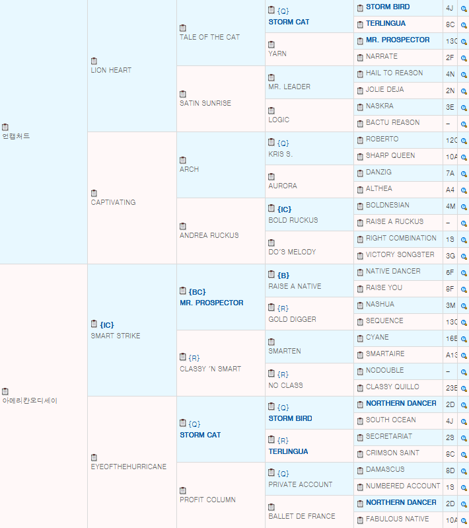Click the clipboard icon above CAPTIVATING
The image size is (469, 528).
click(x=94, y=193)
